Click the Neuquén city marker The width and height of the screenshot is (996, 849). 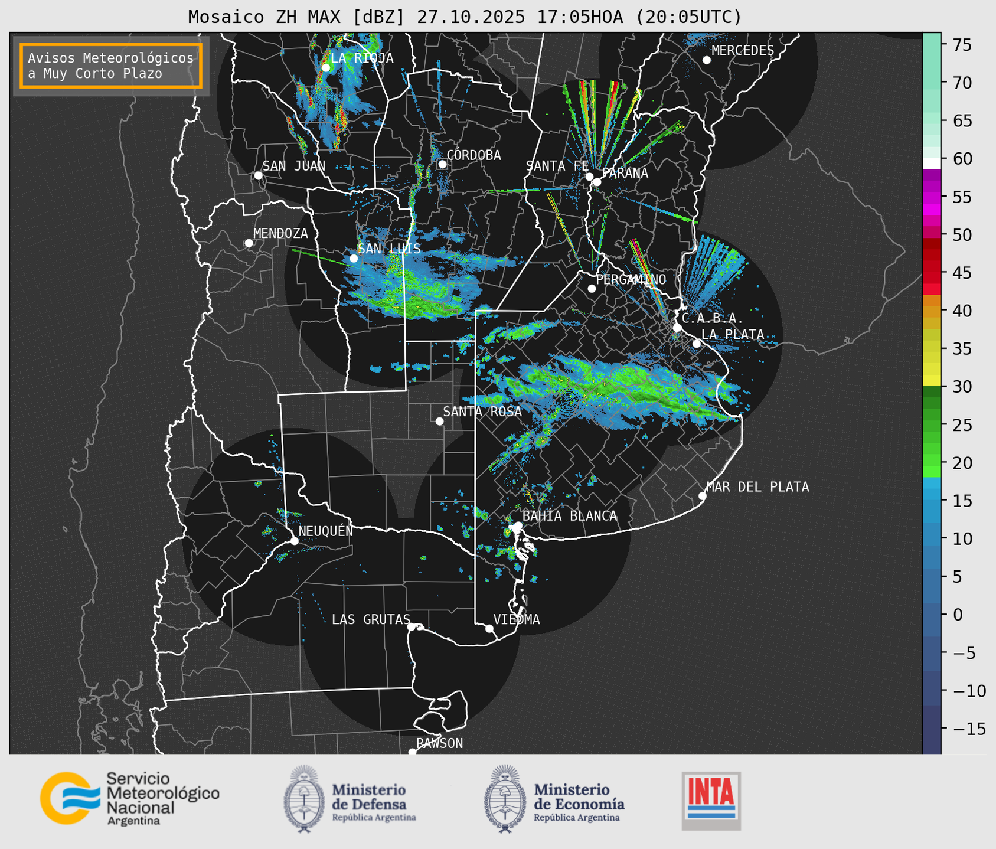pos(294,541)
